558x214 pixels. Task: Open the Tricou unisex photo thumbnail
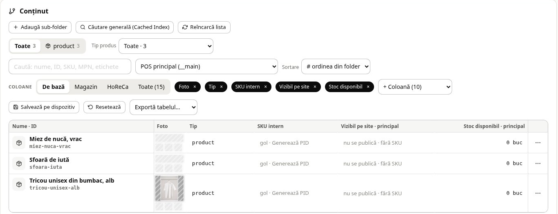[x=169, y=188]
